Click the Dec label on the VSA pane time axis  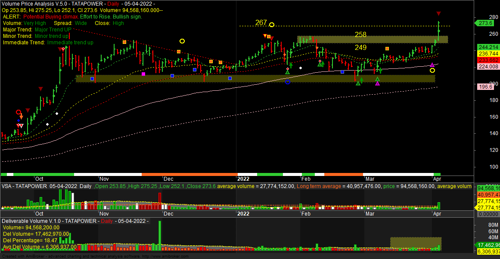(x=168, y=214)
